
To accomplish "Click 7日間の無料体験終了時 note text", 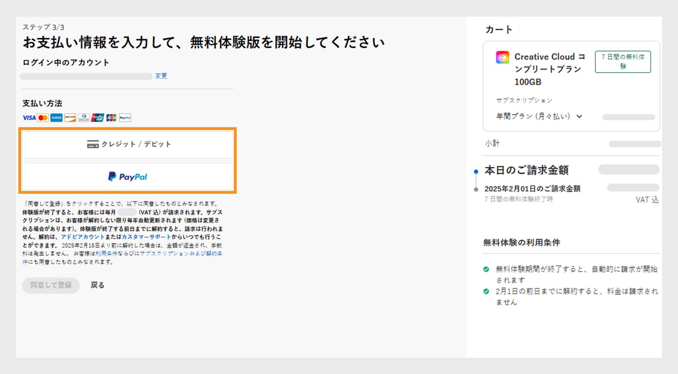I will pos(519,199).
